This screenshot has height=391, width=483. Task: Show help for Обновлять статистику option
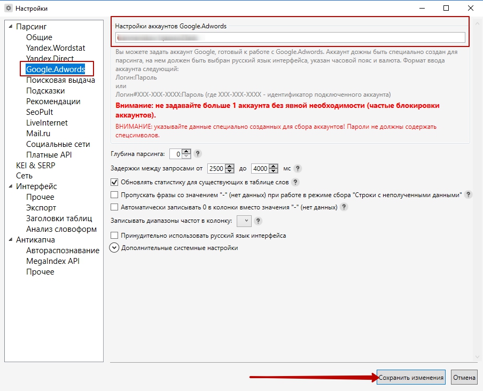tap(295, 182)
